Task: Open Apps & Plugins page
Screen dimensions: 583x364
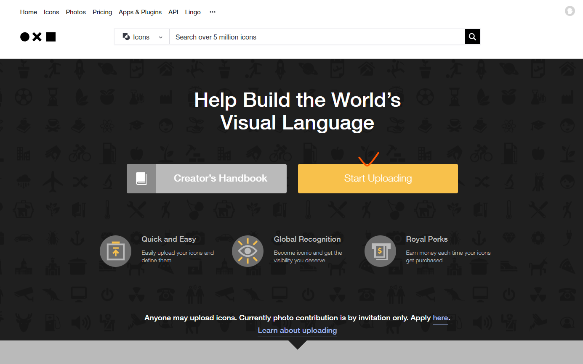Action: [x=140, y=12]
